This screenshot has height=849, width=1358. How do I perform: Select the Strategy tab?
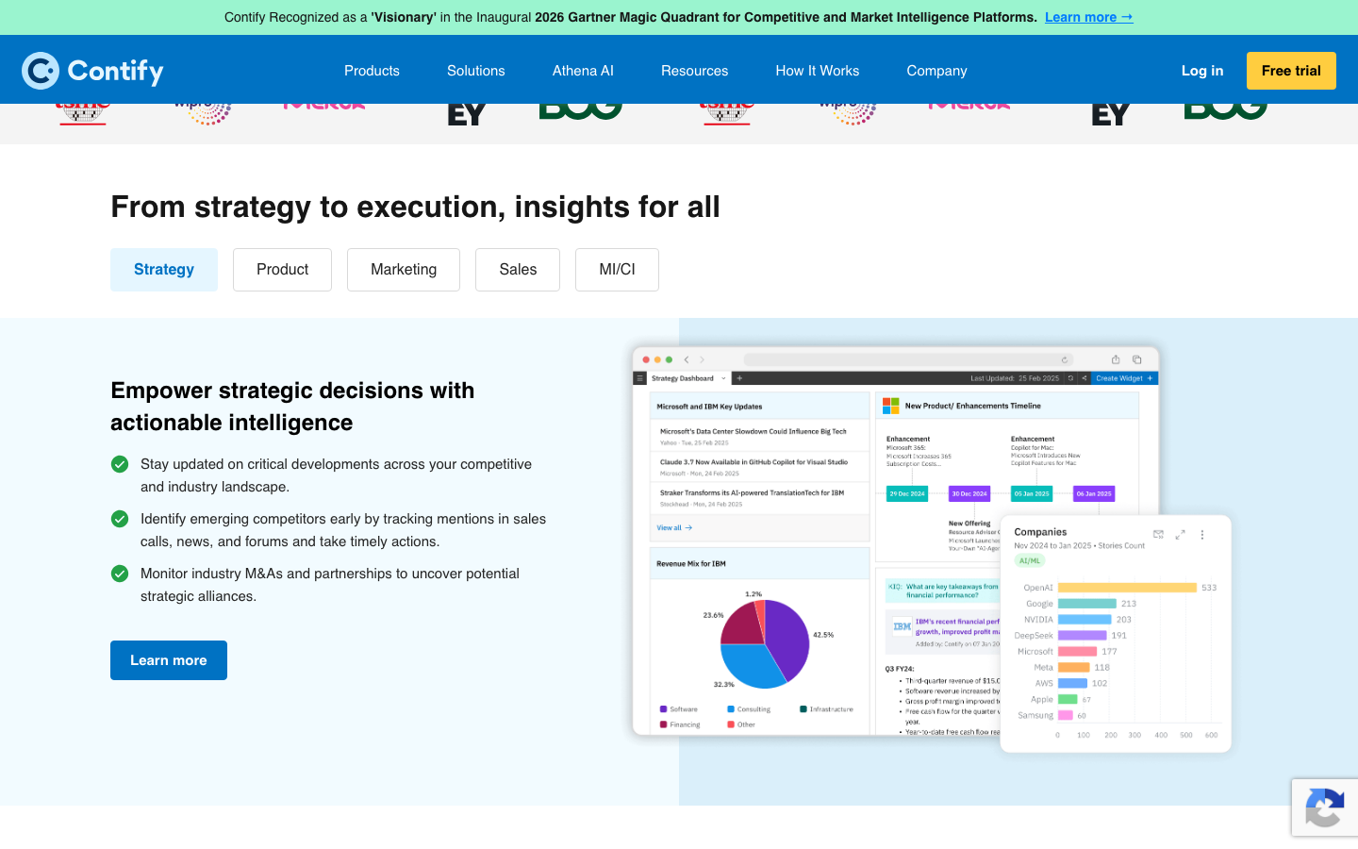164,270
